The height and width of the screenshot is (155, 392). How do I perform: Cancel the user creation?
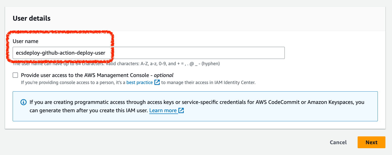click(338, 142)
